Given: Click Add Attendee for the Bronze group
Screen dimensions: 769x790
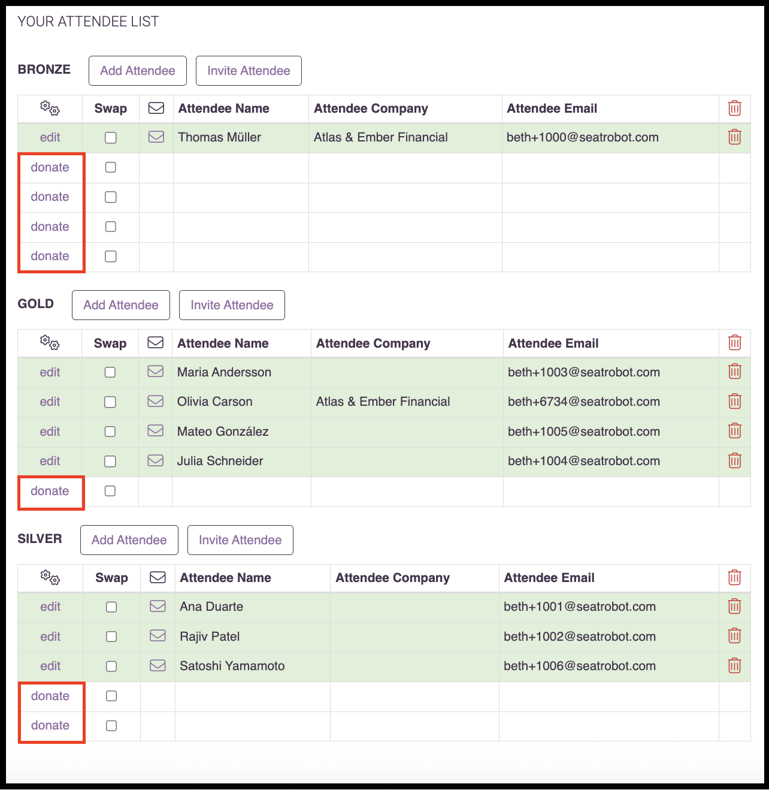Looking at the screenshot, I should pos(138,71).
